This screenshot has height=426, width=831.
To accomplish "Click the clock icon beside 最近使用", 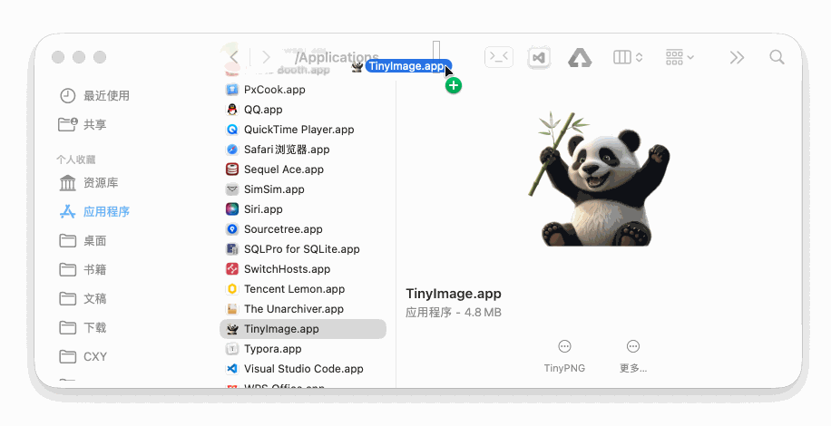I will (67, 96).
